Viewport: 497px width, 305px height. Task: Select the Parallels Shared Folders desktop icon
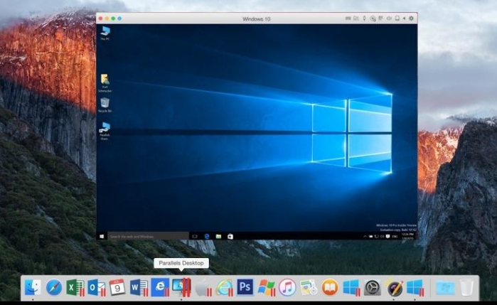point(105,131)
